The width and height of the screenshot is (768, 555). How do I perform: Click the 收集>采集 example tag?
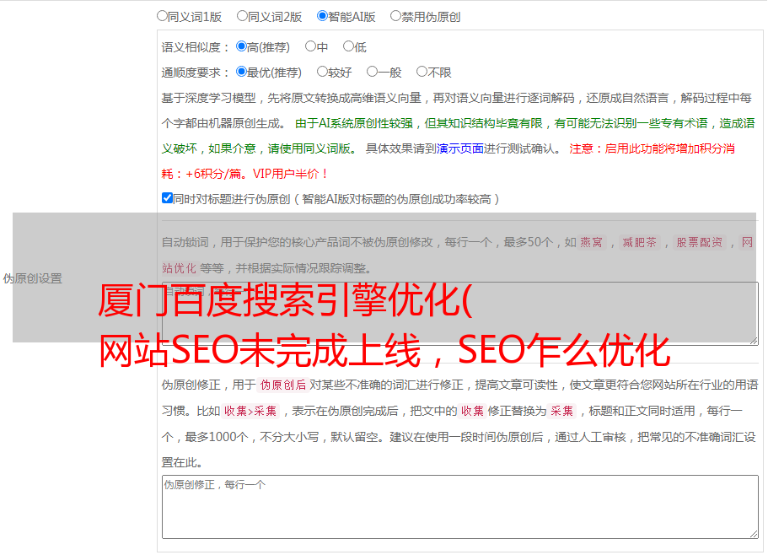[x=250, y=411]
